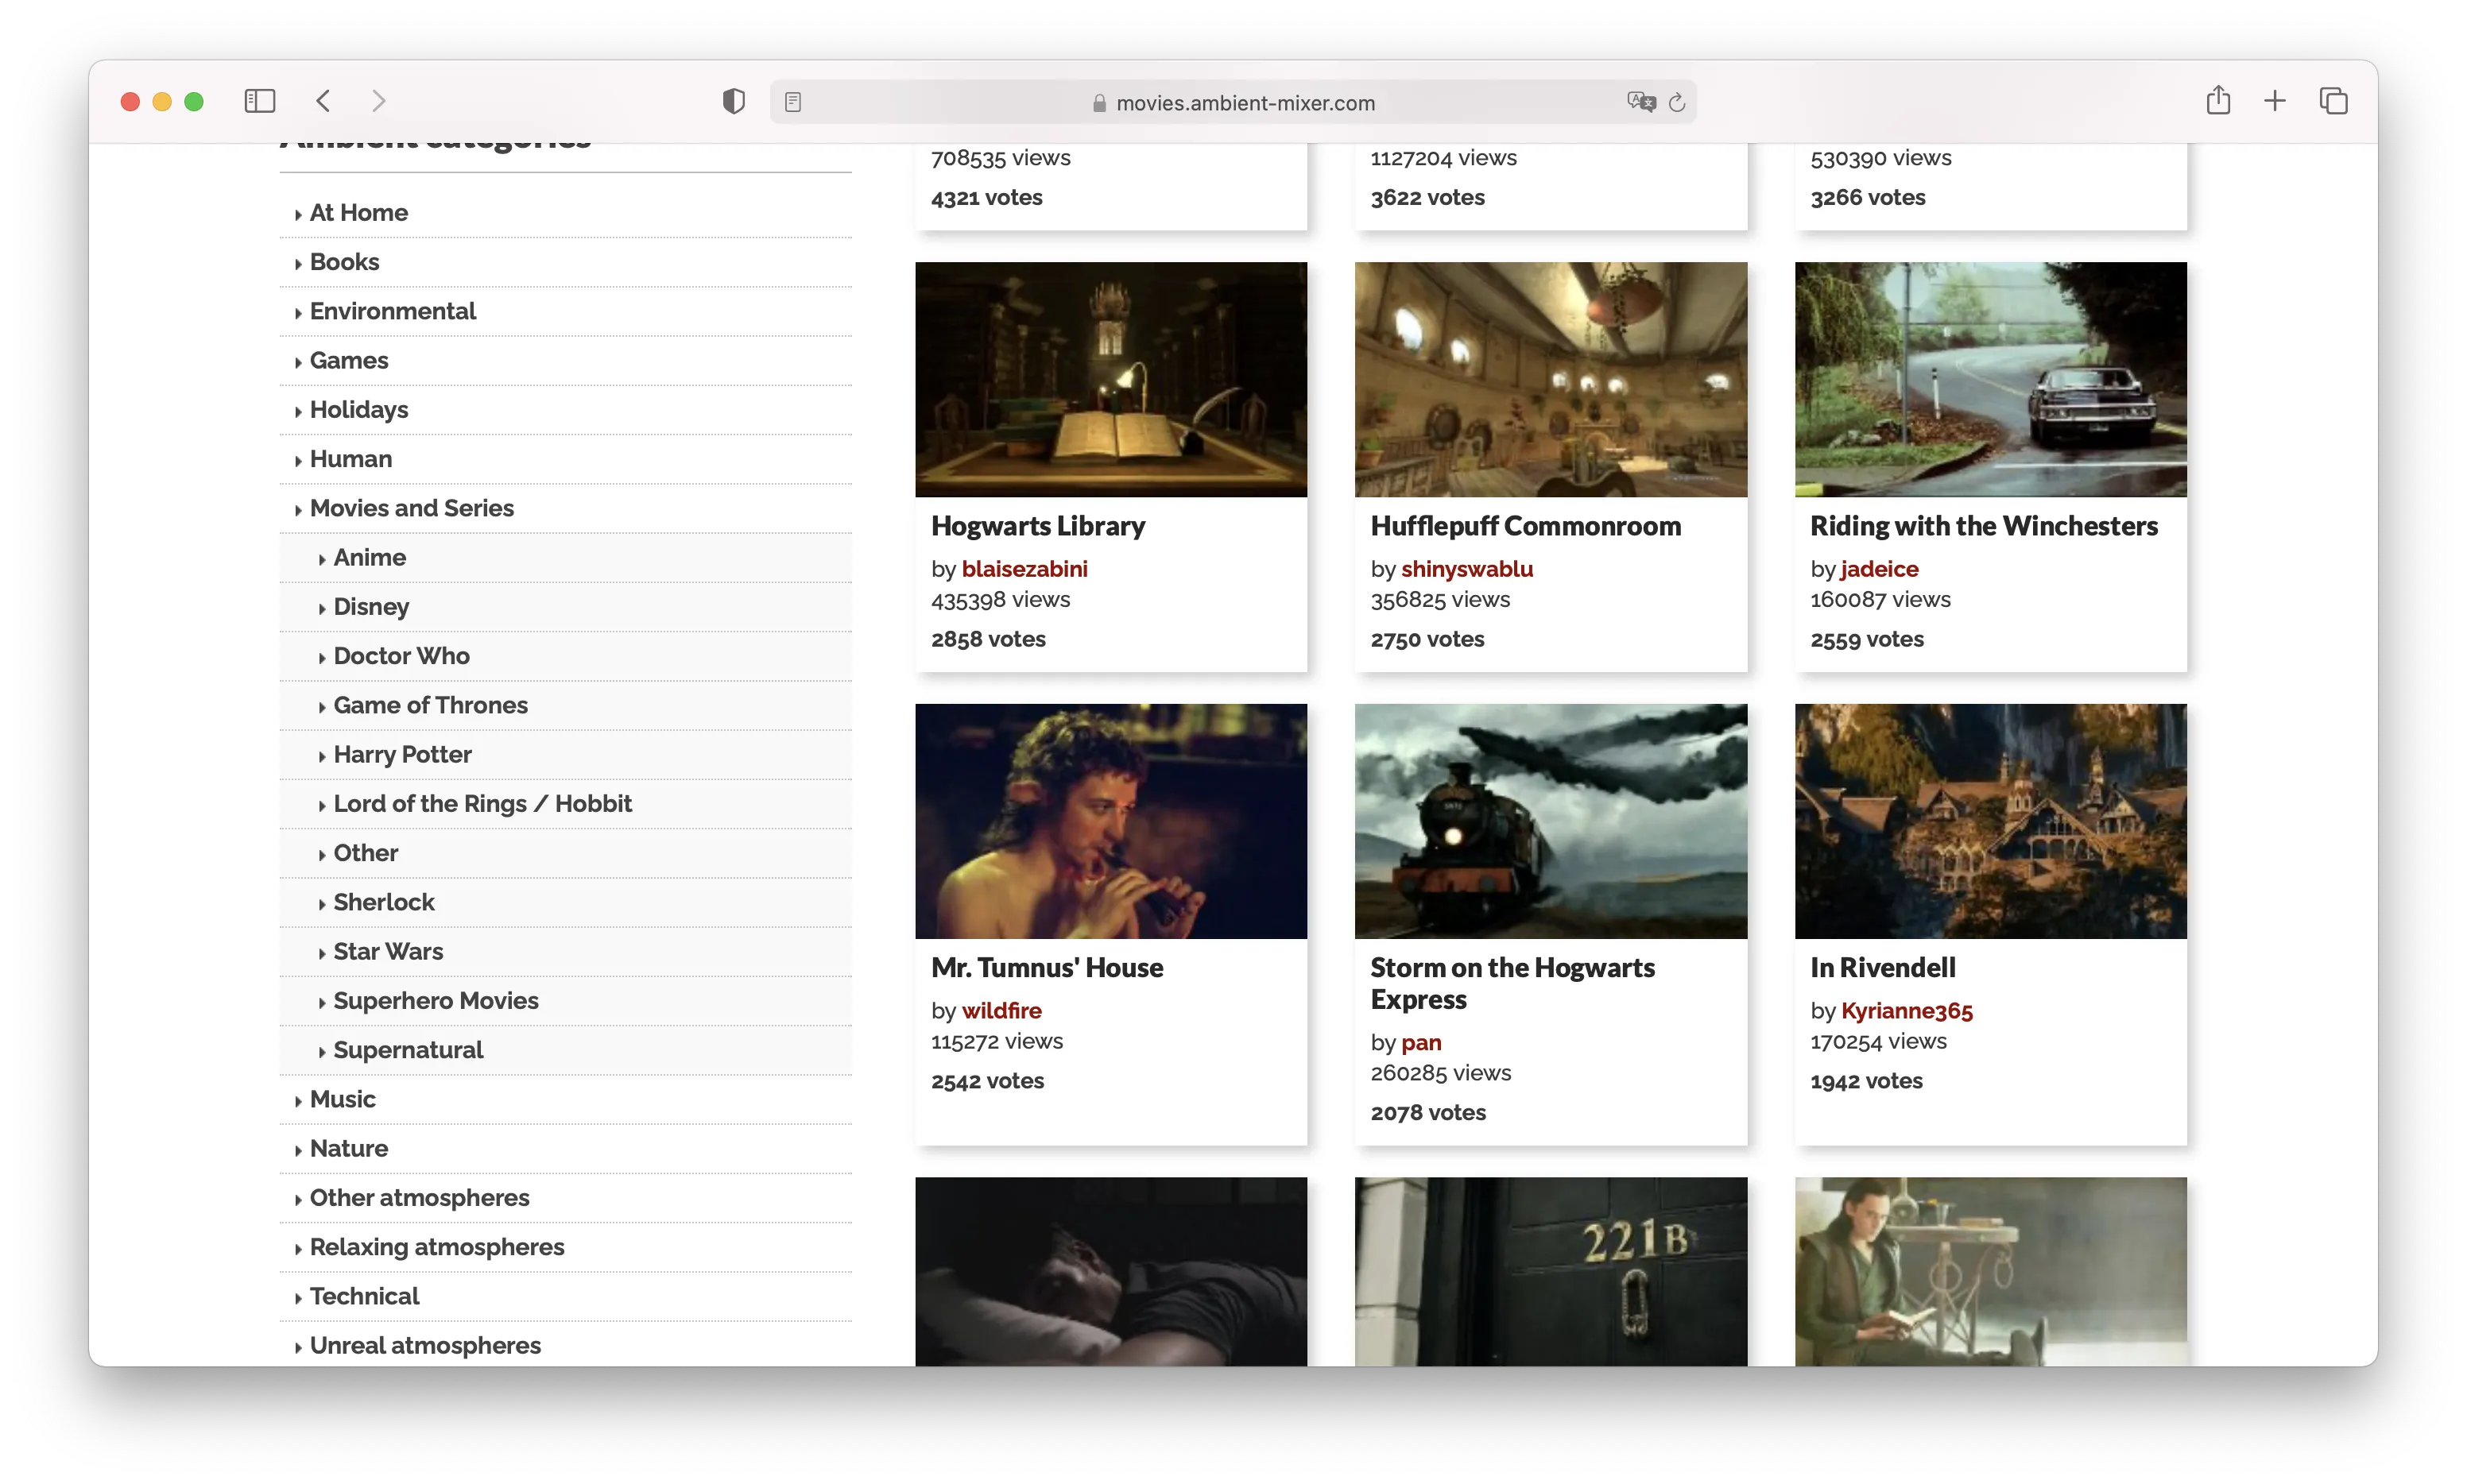The width and height of the screenshot is (2467, 1484).
Task: Select the Human category
Action: [350, 459]
